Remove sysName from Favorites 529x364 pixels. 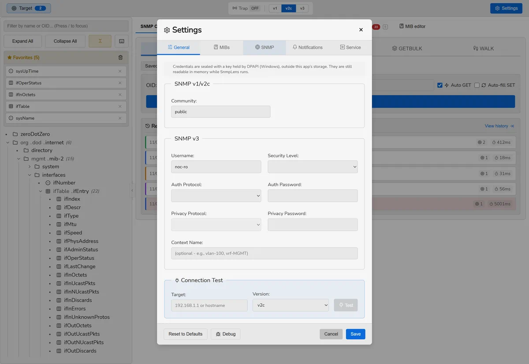tap(120, 118)
